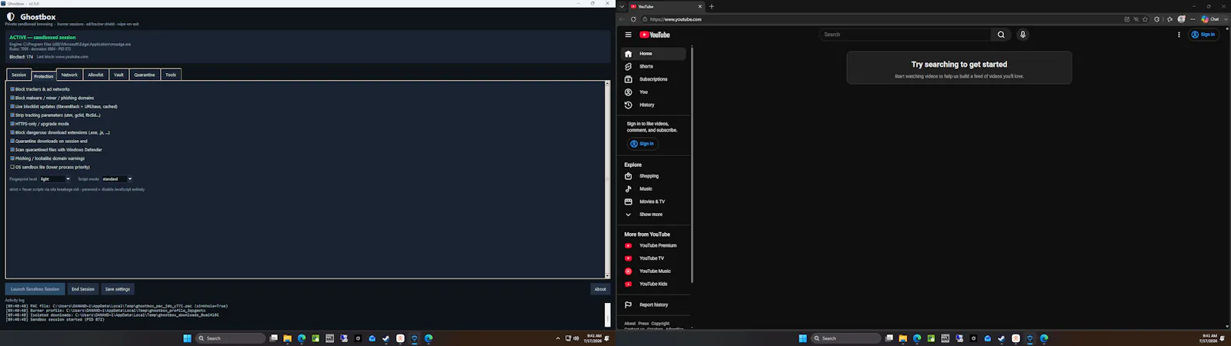Open Subscriptions in YouTube sidebar

click(x=653, y=79)
